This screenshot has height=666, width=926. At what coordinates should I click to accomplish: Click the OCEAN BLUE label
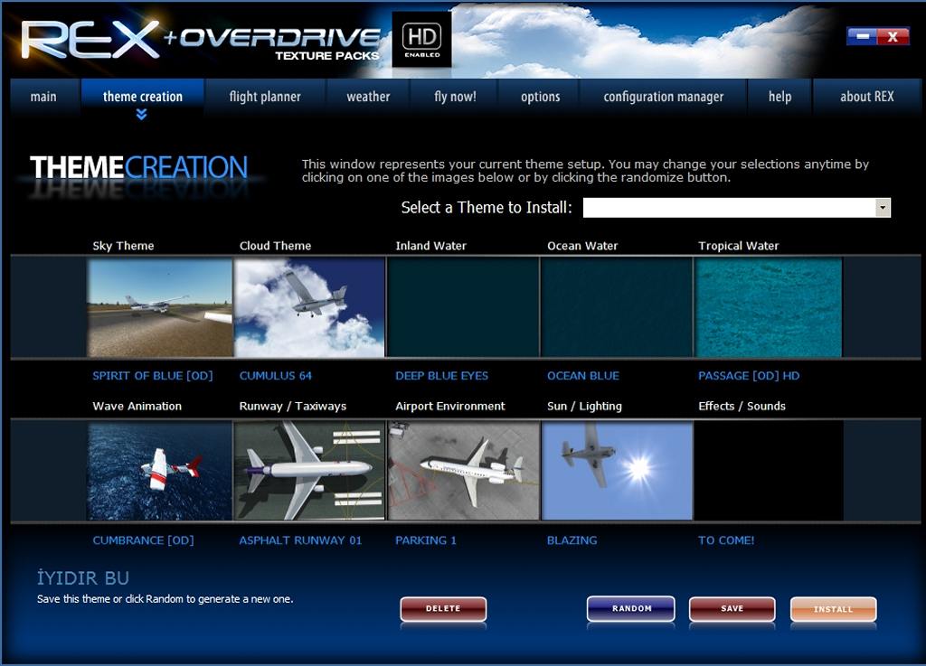click(583, 376)
